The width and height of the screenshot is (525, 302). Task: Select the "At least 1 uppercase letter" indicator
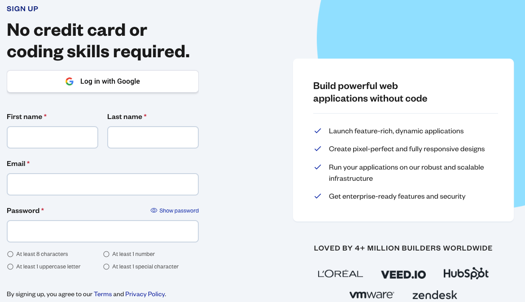tap(10, 266)
